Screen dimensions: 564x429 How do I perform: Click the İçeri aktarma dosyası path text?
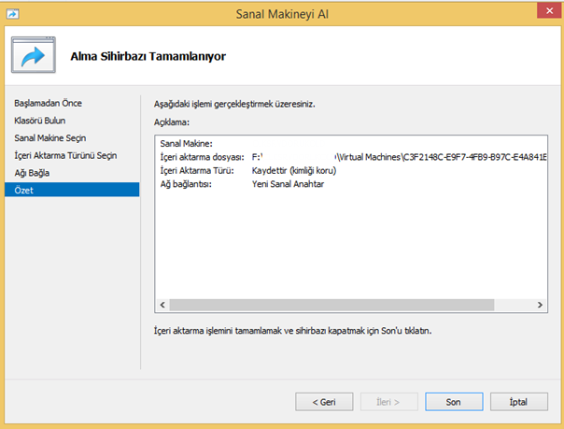[400, 157]
